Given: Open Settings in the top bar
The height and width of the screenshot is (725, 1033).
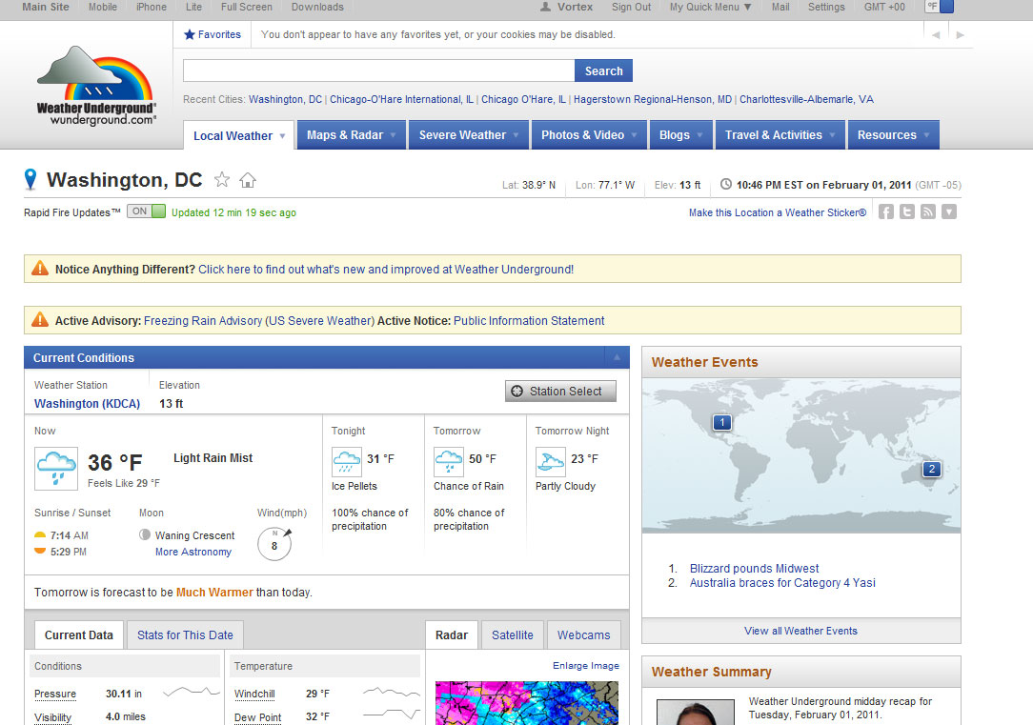Looking at the screenshot, I should coord(826,7).
